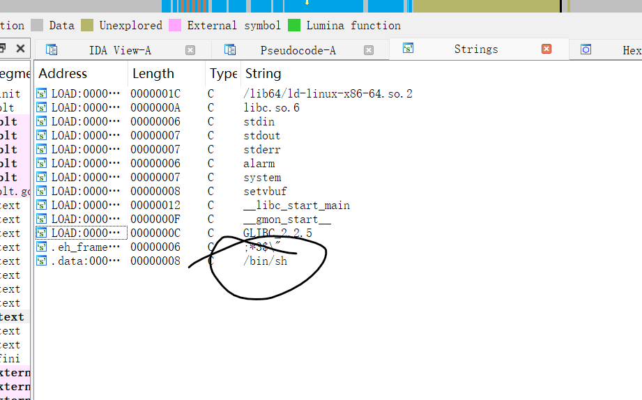Click the Lumina function green swatch
Viewport: 642px width, 400px height.
click(x=294, y=26)
